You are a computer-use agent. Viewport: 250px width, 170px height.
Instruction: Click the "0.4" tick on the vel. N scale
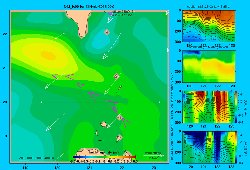(x=240, y=94)
